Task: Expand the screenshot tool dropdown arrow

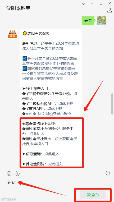Action: [20, 174]
